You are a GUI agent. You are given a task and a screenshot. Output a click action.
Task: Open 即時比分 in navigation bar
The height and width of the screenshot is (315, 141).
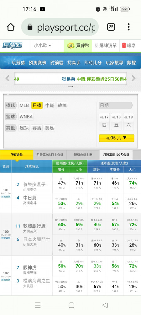pyautogui.click(x=93, y=63)
